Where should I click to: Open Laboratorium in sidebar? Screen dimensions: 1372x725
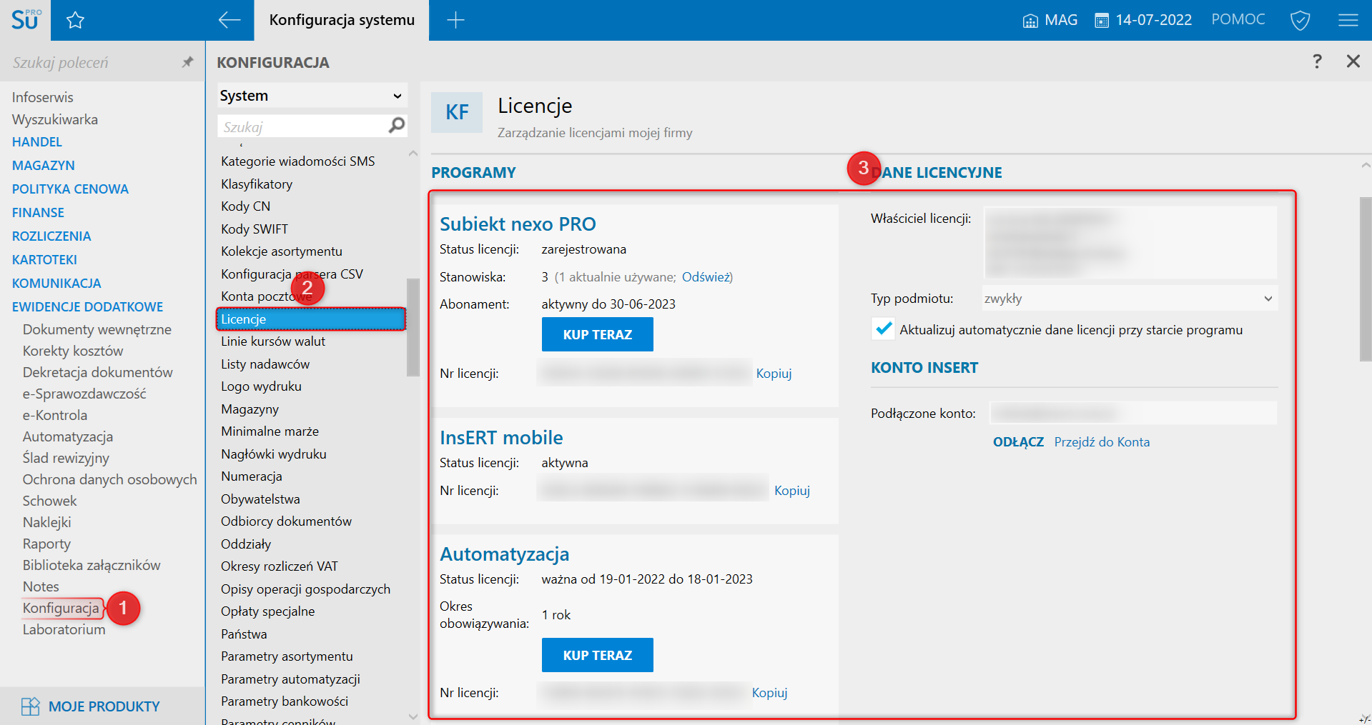coord(64,629)
